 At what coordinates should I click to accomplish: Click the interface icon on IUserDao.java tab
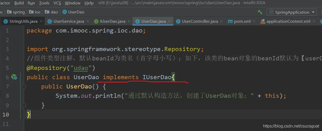tap(96, 21)
